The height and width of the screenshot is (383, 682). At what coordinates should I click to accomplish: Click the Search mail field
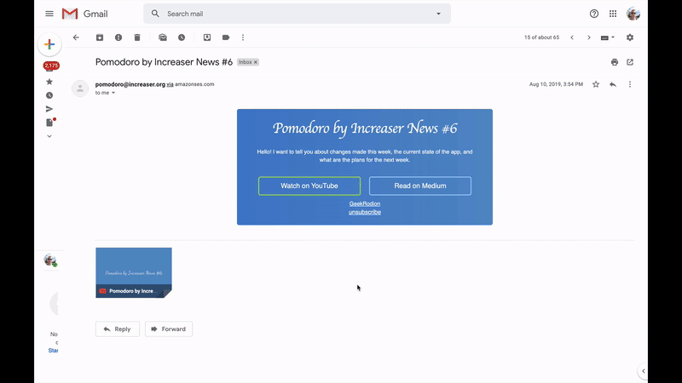tap(297, 14)
